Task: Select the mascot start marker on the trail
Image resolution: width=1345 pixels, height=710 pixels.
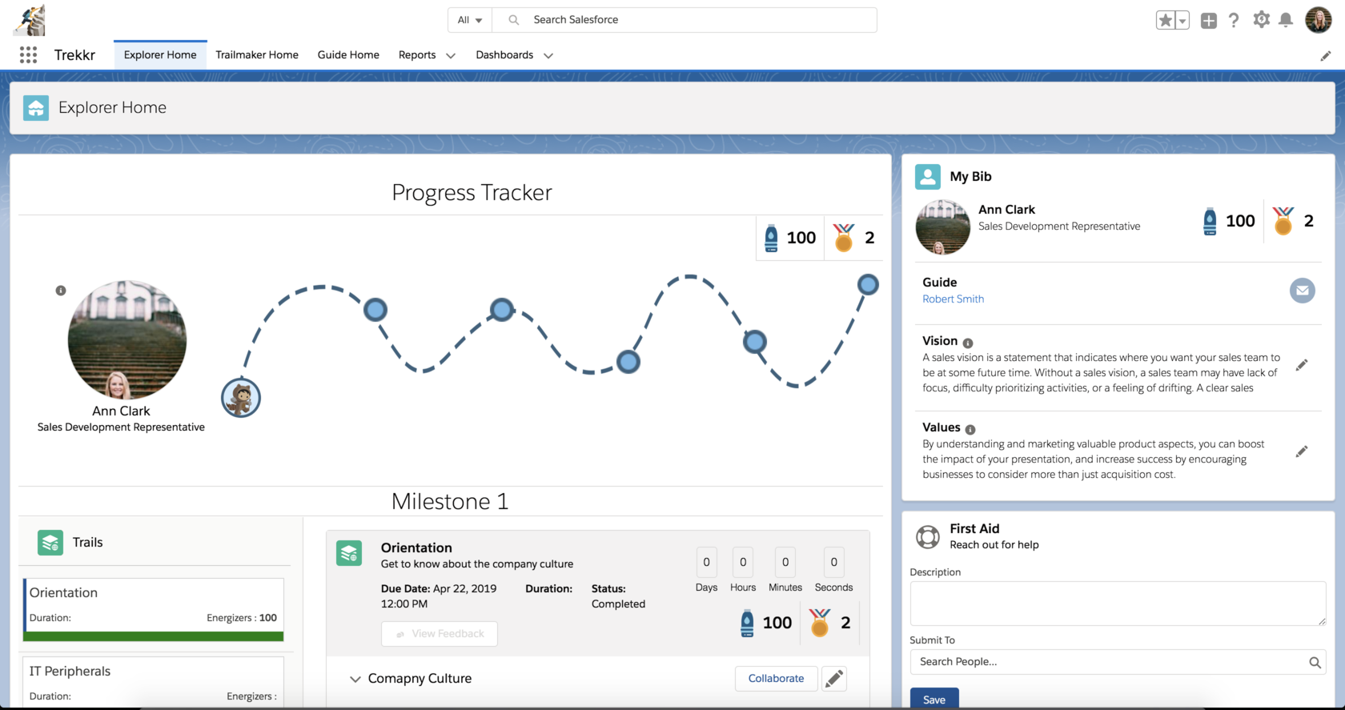Action: click(241, 398)
